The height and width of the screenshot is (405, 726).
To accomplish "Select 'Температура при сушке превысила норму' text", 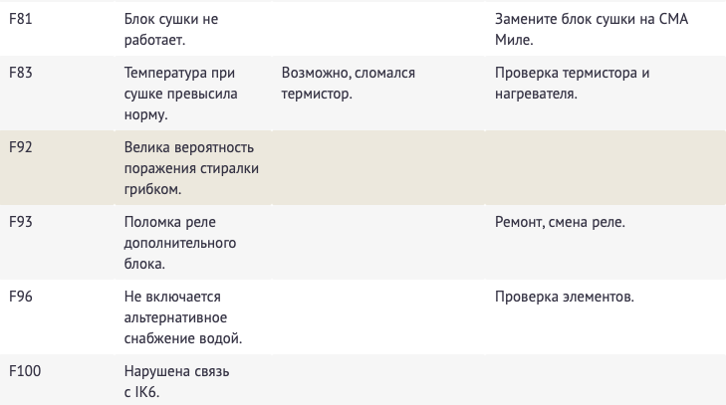I will point(180,94).
